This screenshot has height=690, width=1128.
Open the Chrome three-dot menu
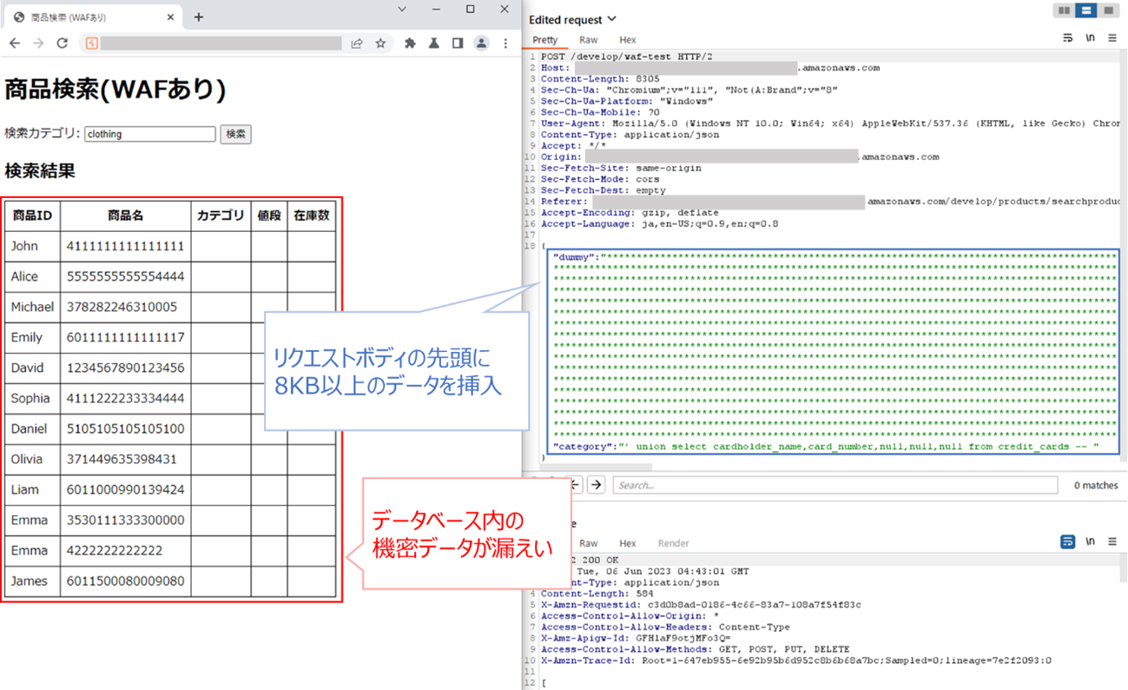505,43
